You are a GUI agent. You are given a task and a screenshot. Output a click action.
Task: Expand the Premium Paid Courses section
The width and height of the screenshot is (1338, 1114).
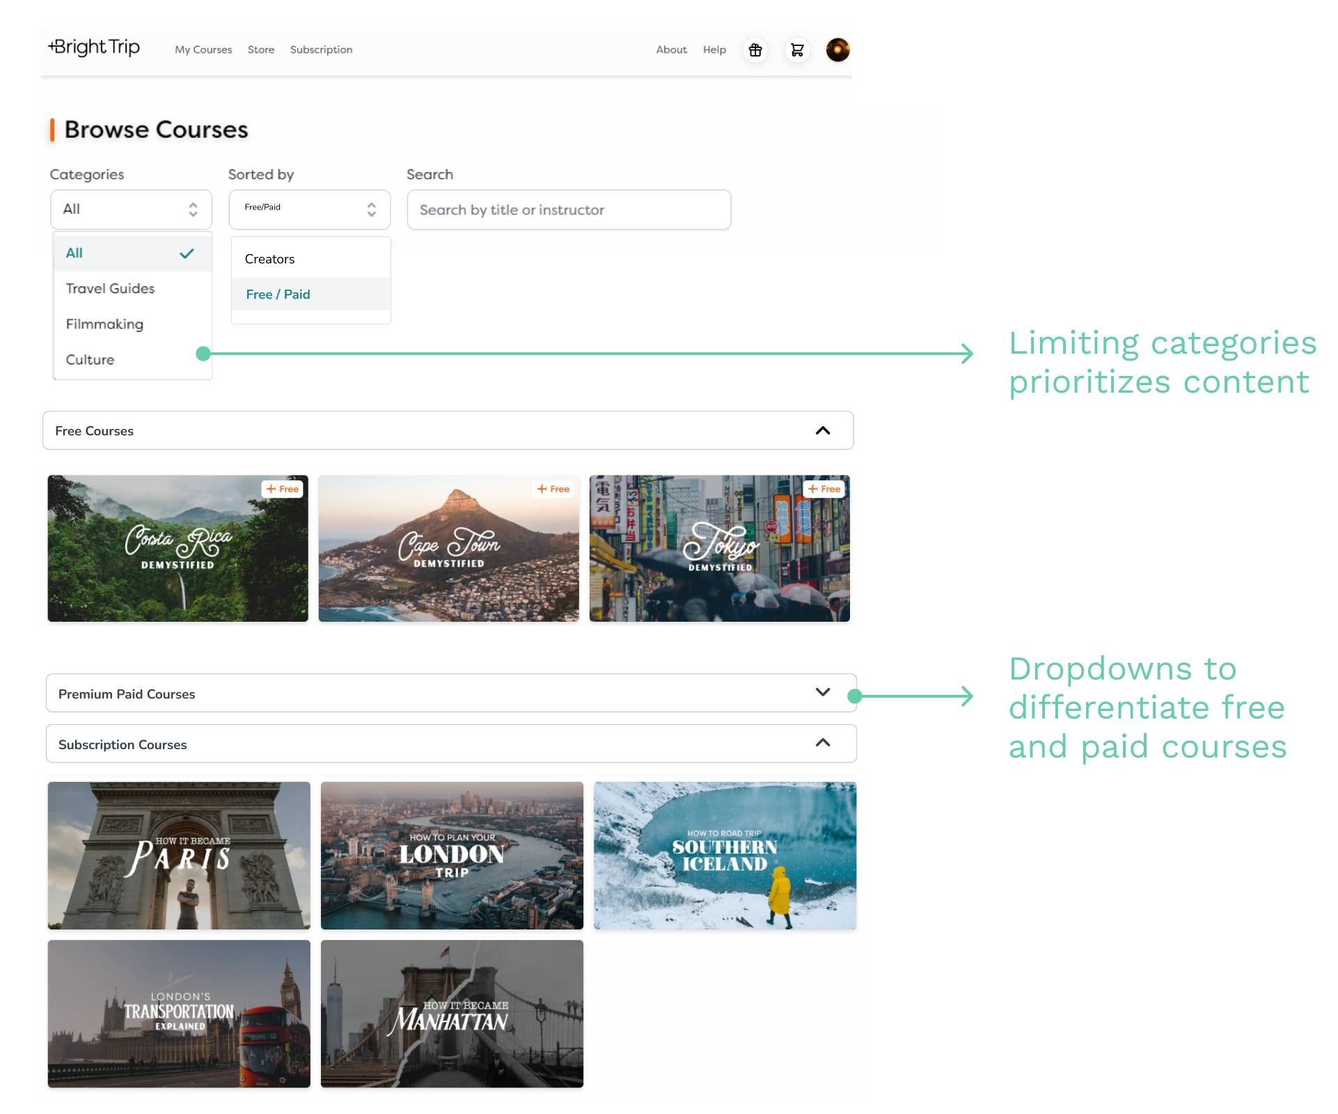tap(823, 693)
